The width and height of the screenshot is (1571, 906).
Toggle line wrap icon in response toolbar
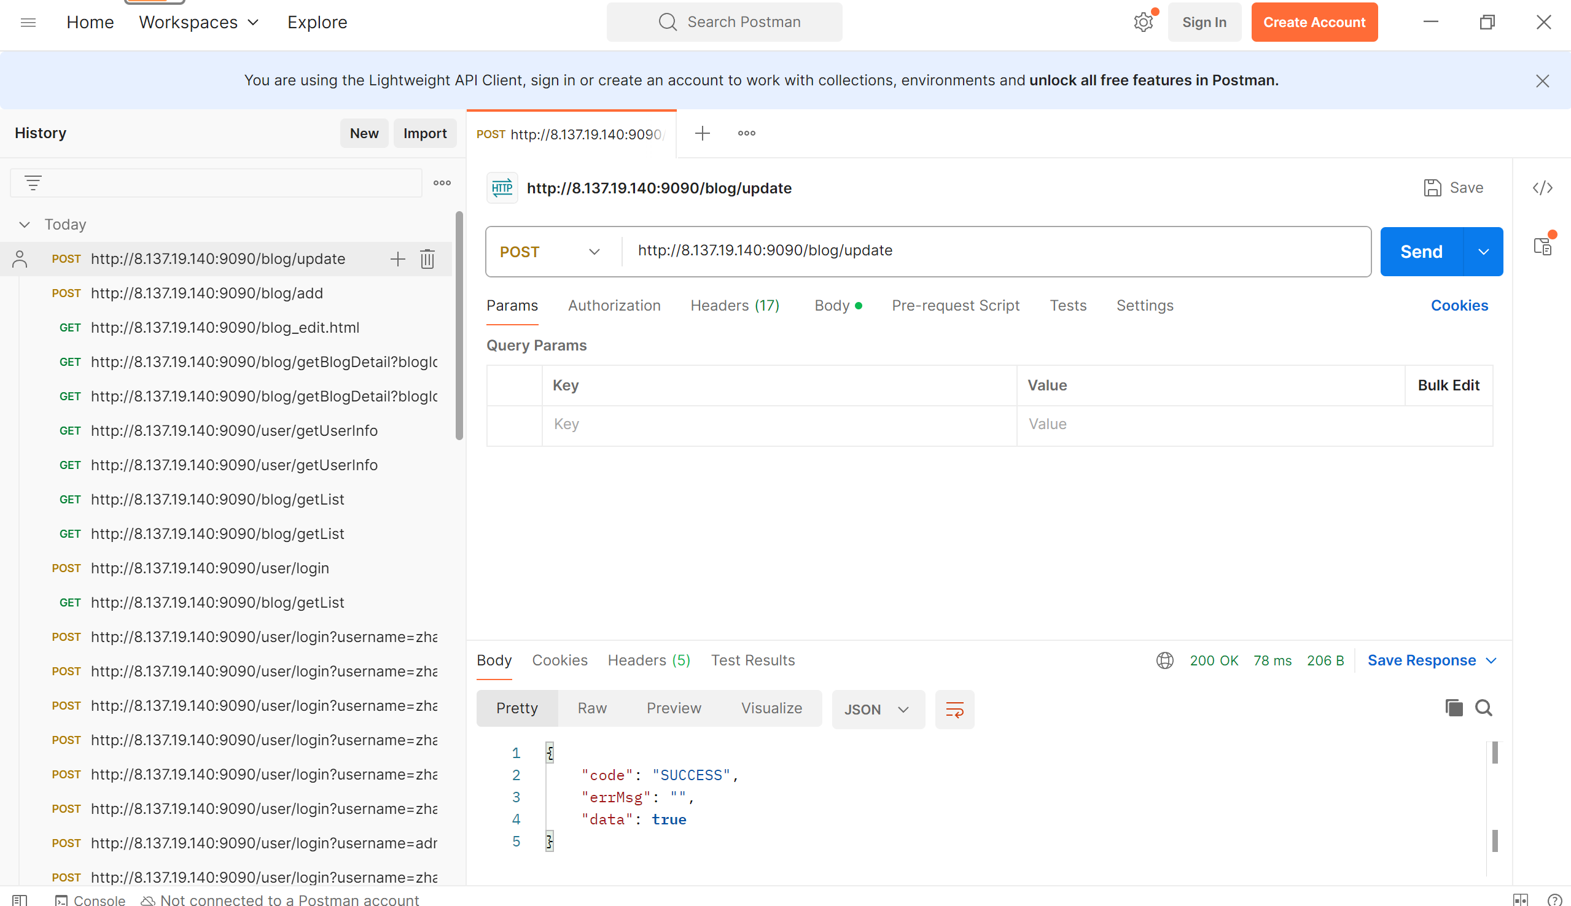tap(954, 710)
